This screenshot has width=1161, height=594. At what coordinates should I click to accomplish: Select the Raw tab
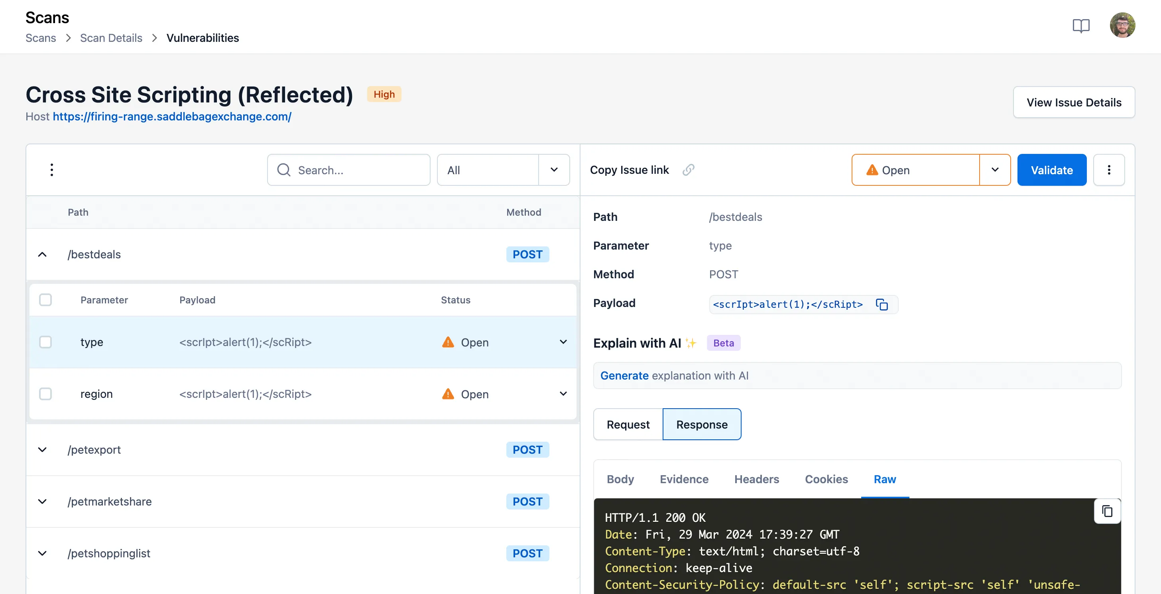(x=885, y=479)
